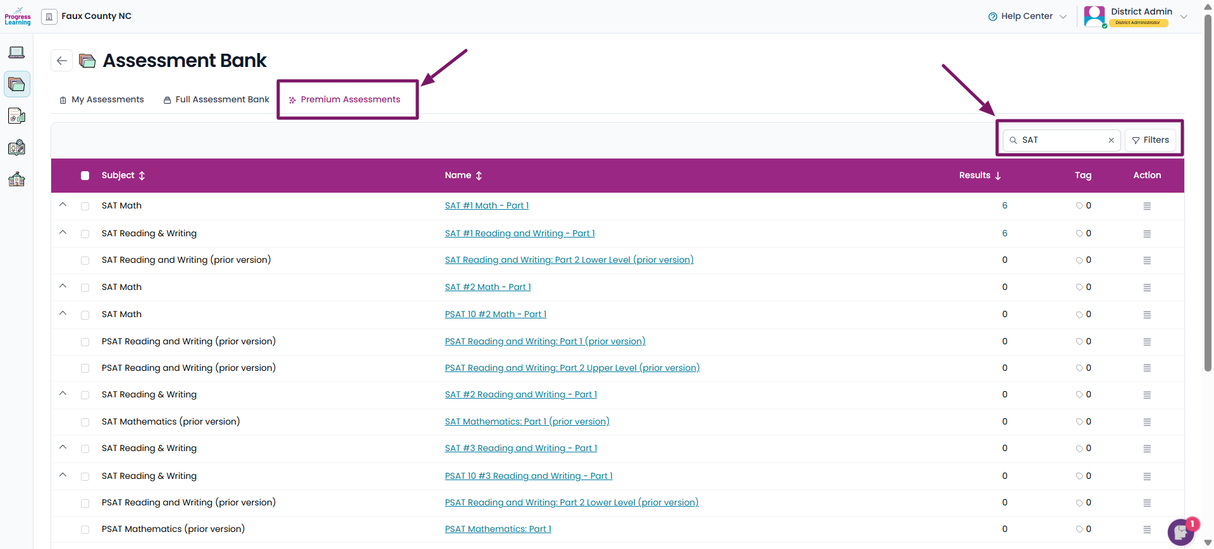Click tag icon on SAT #1 Math row
Image resolution: width=1214 pixels, height=549 pixels.
pos(1079,206)
